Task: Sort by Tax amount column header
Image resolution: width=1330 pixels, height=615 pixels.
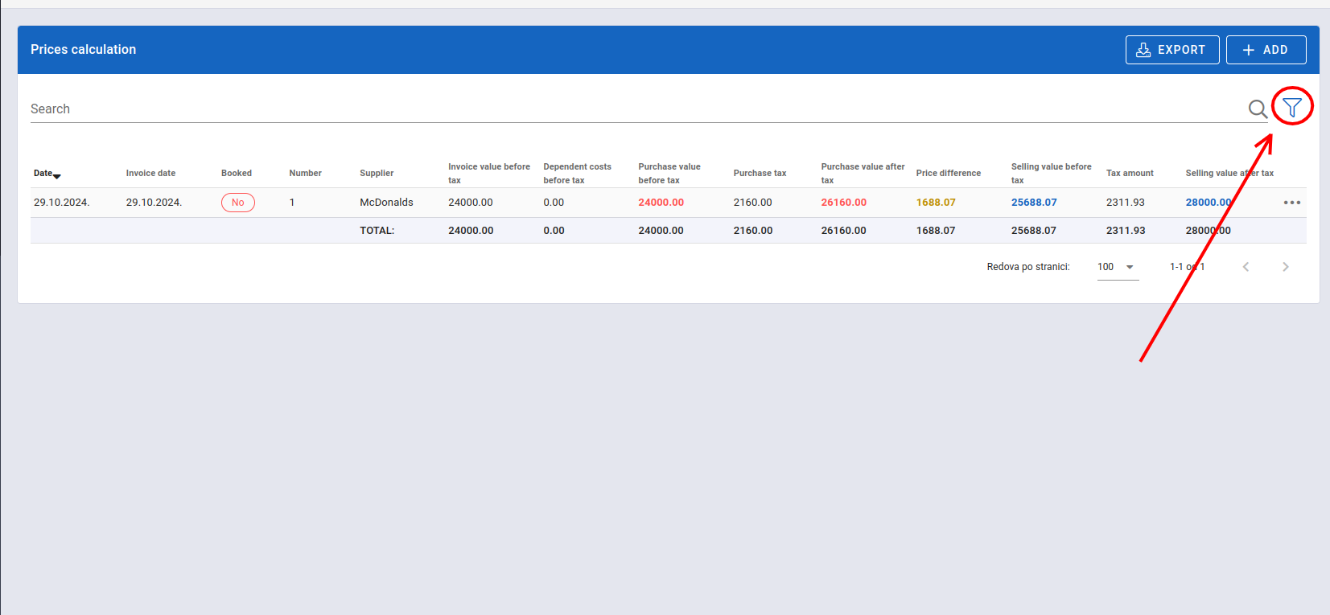Action: click(1130, 173)
